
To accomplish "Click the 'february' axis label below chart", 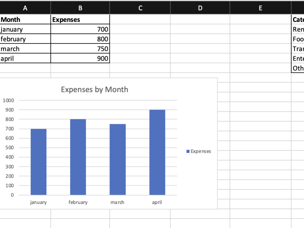I will coord(78,202).
